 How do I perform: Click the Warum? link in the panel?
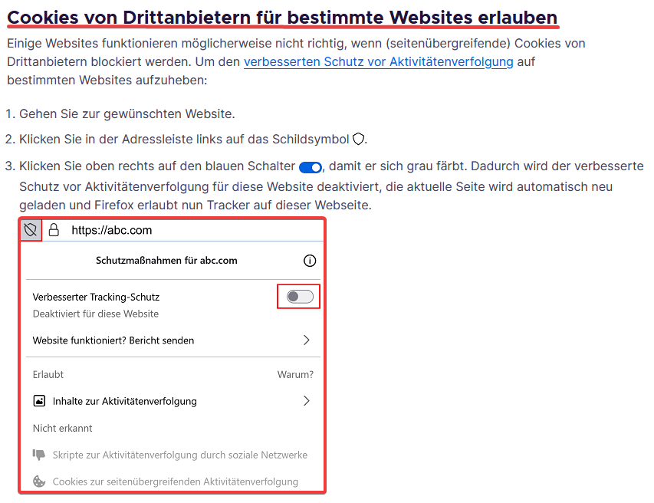tap(295, 375)
